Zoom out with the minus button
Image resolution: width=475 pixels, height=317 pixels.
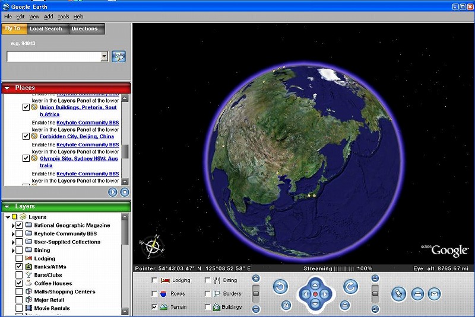[x=256, y=309]
